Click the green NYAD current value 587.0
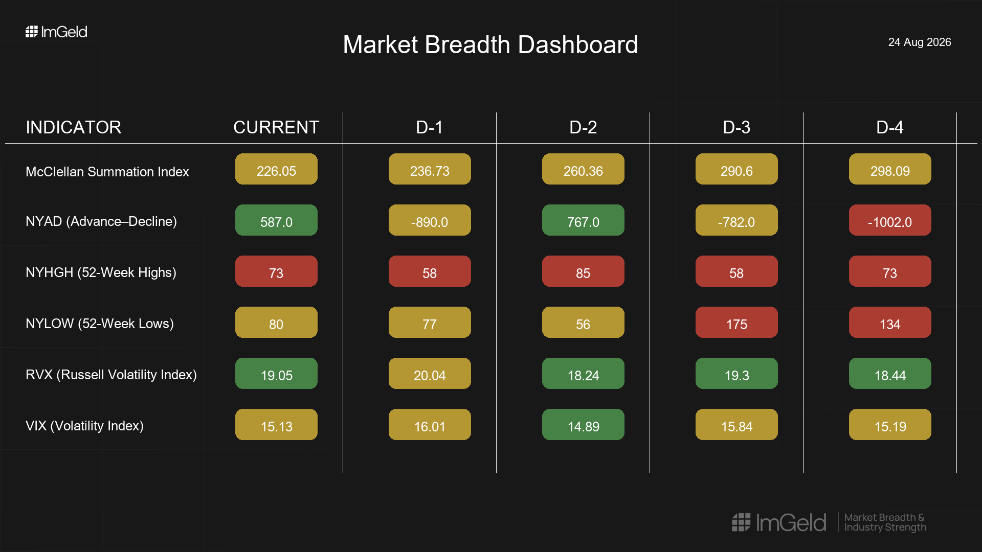The image size is (982, 552). [276, 220]
